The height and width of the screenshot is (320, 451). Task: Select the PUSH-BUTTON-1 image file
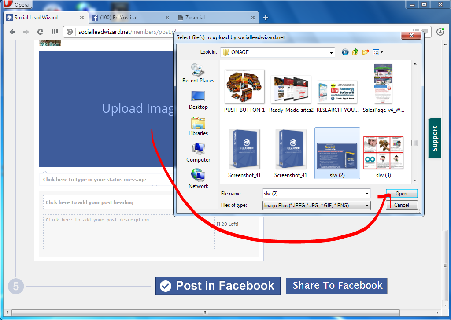click(x=244, y=91)
